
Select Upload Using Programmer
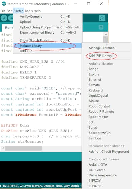(48, 27)
